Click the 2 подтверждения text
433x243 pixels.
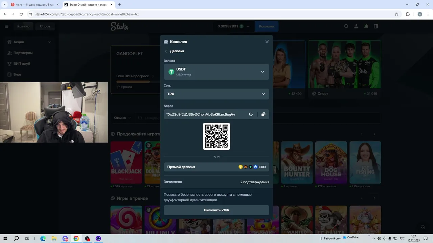point(255,182)
